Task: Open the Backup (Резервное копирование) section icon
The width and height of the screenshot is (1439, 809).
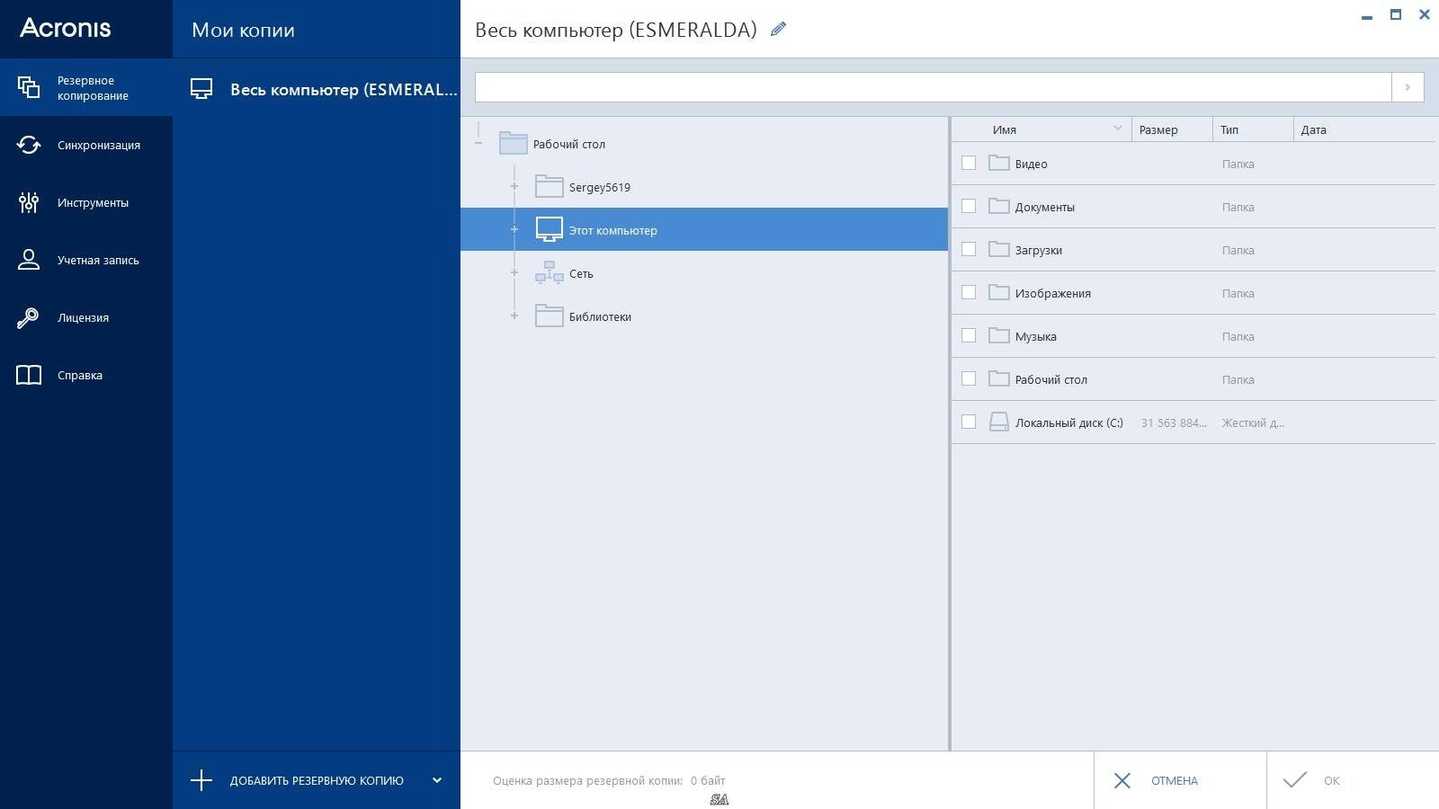Action: click(x=29, y=87)
